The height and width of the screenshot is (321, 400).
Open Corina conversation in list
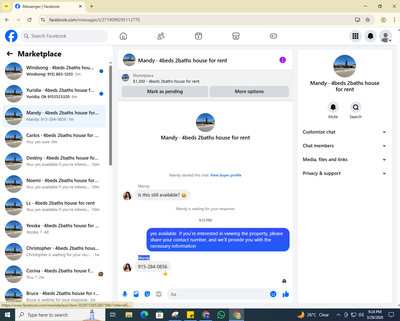54,274
